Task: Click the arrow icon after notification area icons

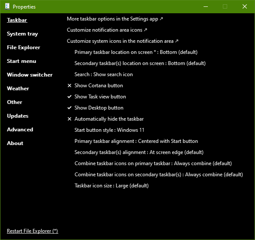Action: pos(146,30)
